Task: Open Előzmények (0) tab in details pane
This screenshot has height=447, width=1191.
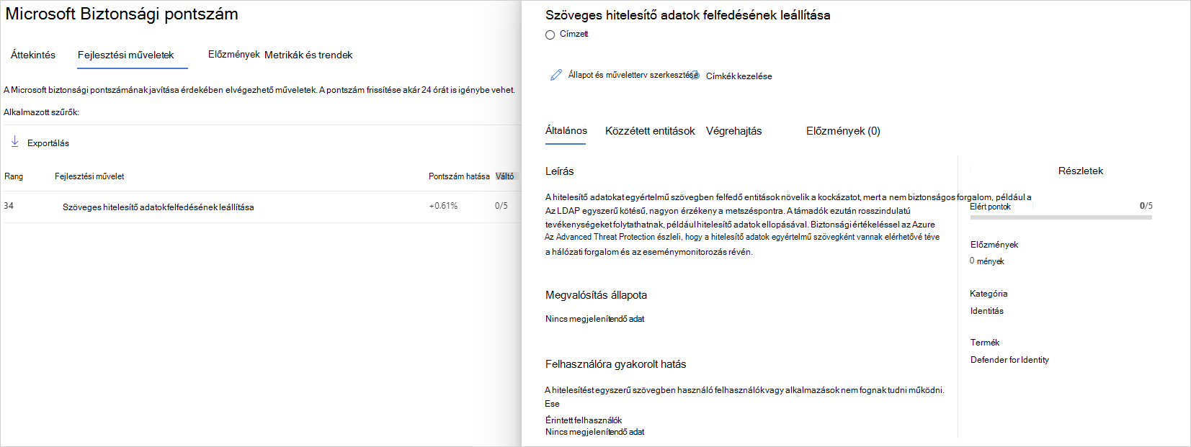Action: point(843,131)
